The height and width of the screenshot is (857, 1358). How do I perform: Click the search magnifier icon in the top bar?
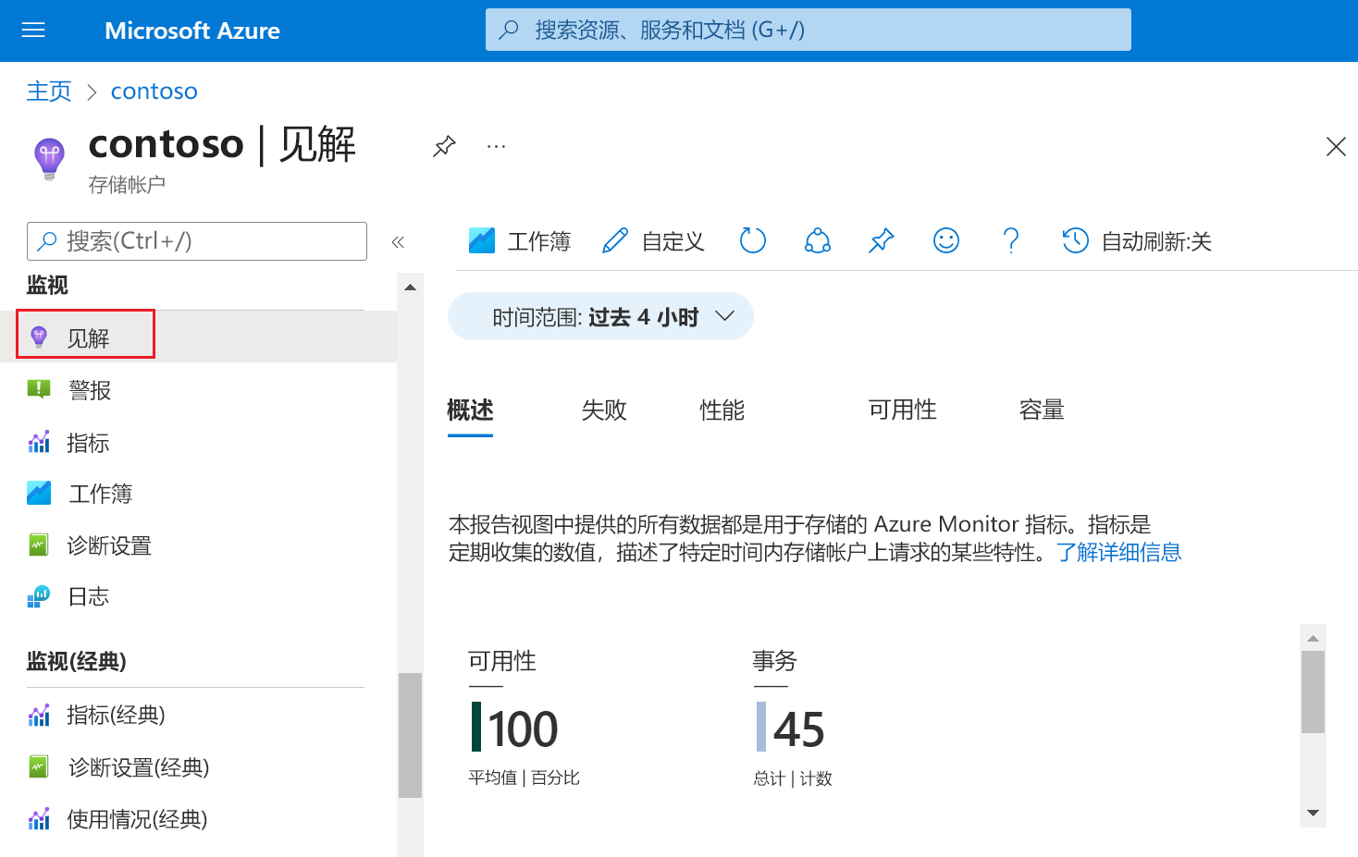(509, 30)
